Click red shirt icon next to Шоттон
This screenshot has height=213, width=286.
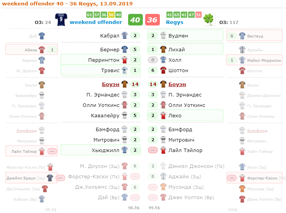[163, 70]
